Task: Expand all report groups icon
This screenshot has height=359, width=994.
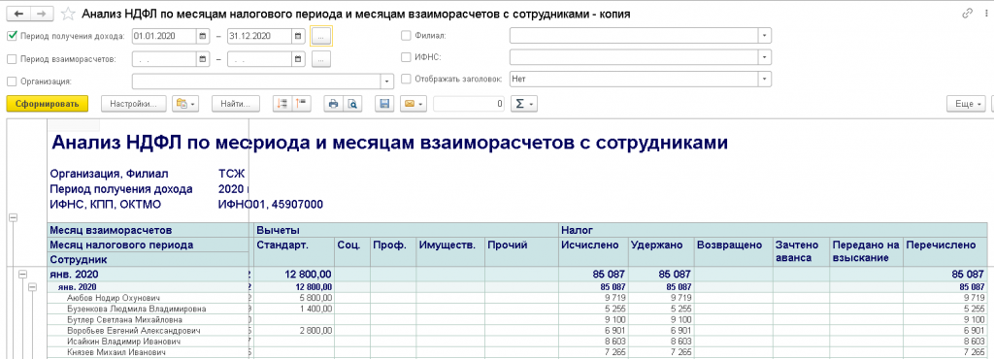Action: coord(282,104)
